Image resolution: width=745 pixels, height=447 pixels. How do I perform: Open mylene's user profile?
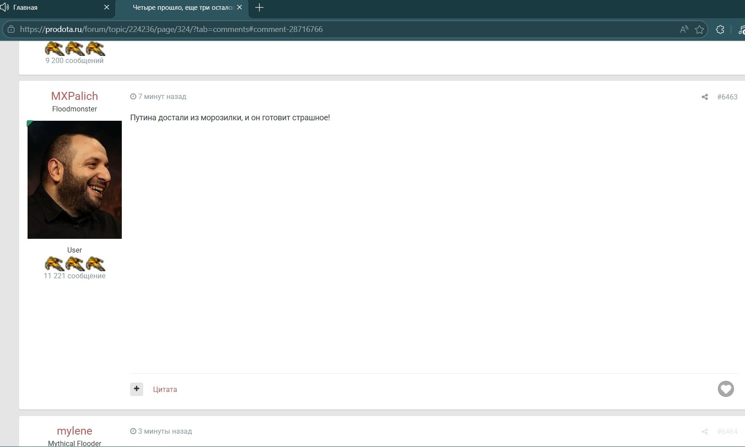pos(74,431)
